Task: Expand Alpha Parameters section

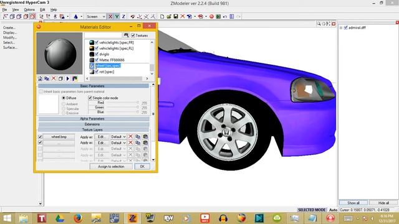Action: [94, 119]
